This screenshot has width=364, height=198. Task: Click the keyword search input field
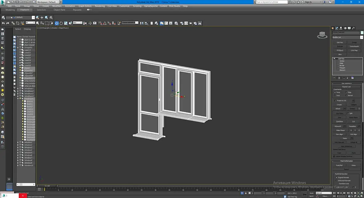pos(271,2)
